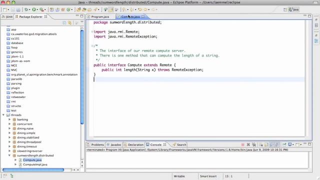Toggle Show Console on standard error change
The height and width of the screenshot is (180, 320).
pos(277,144)
